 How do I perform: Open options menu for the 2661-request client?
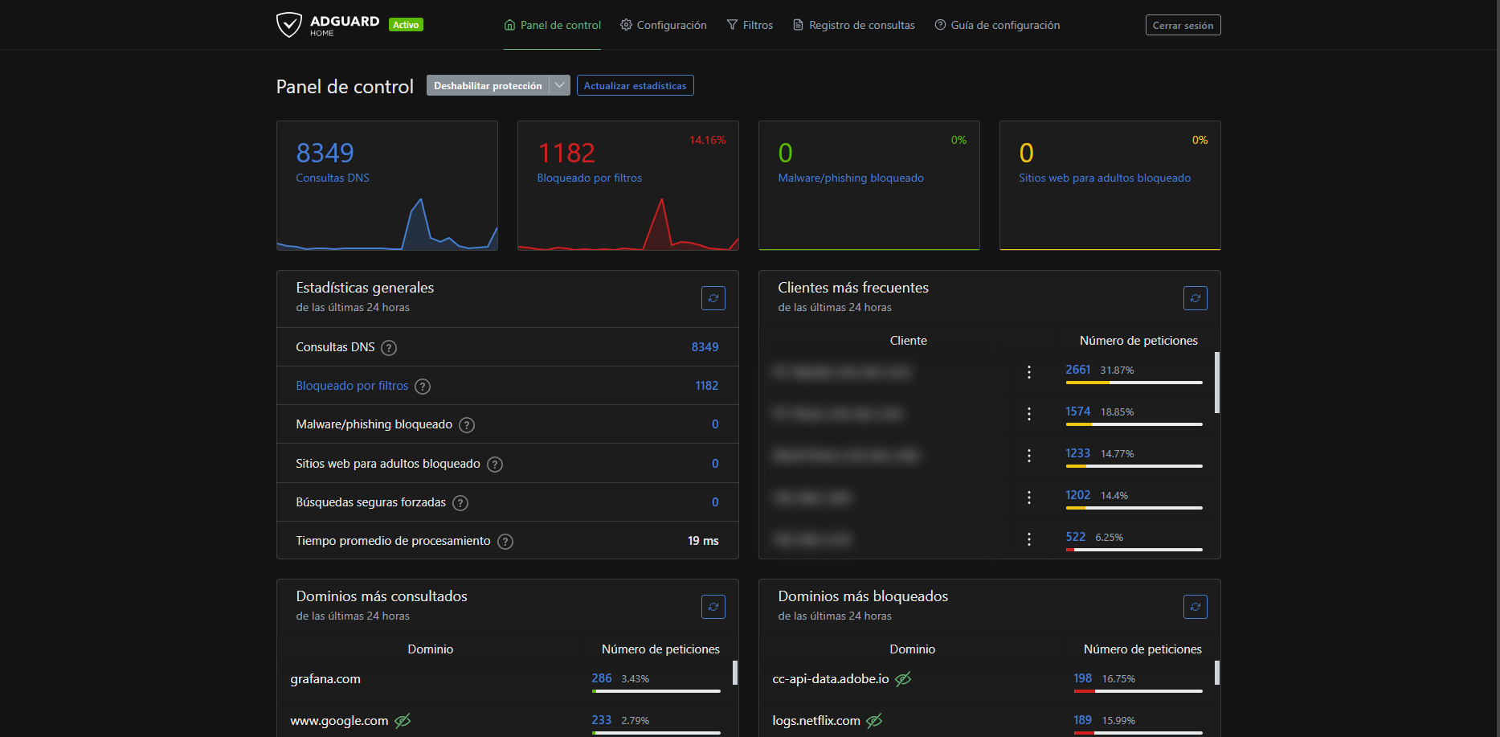1028,372
